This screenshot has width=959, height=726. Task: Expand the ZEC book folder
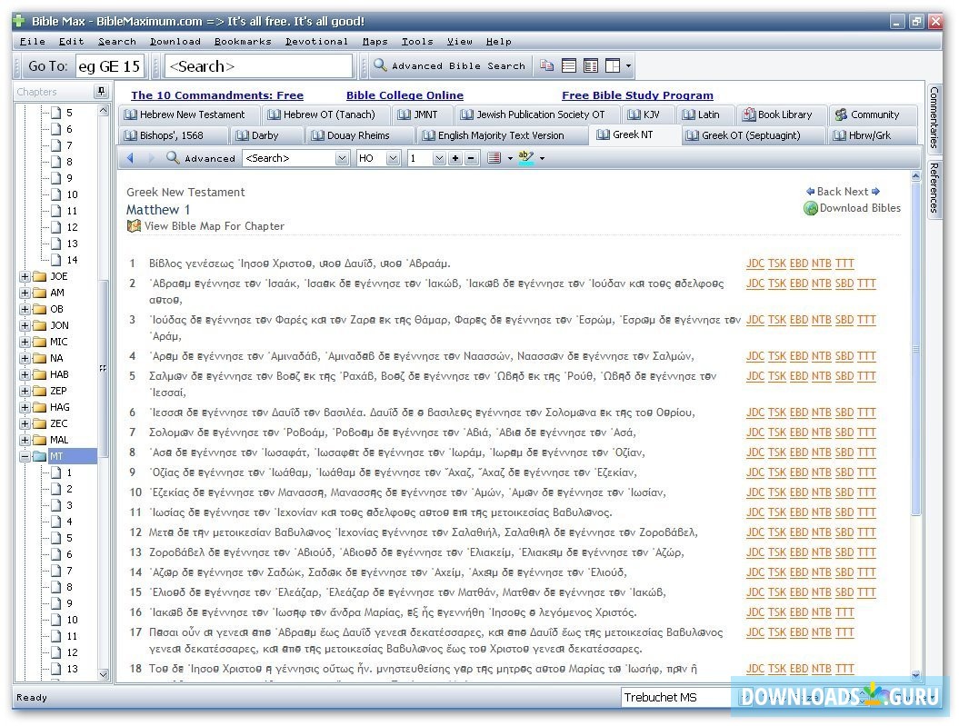pyautogui.click(x=25, y=423)
